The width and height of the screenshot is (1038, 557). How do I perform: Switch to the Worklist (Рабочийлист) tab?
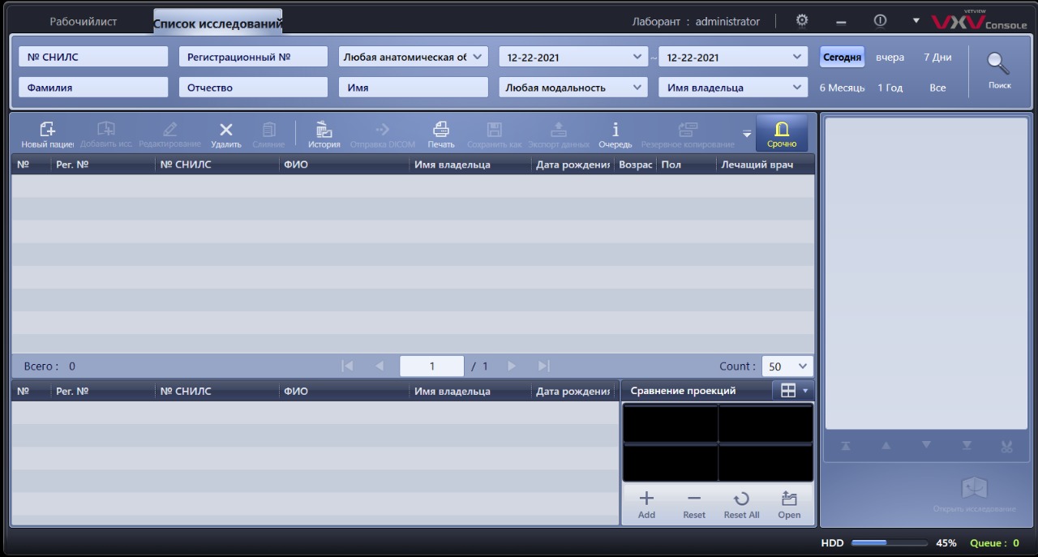[83, 21]
